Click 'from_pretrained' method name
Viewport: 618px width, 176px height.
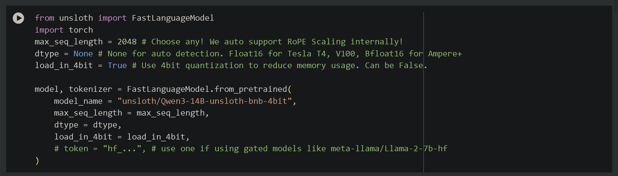tap(250, 89)
